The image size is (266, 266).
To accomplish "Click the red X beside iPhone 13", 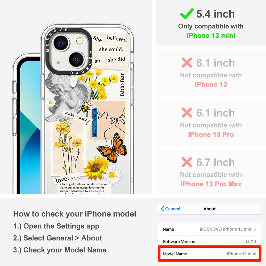I will [187, 63].
